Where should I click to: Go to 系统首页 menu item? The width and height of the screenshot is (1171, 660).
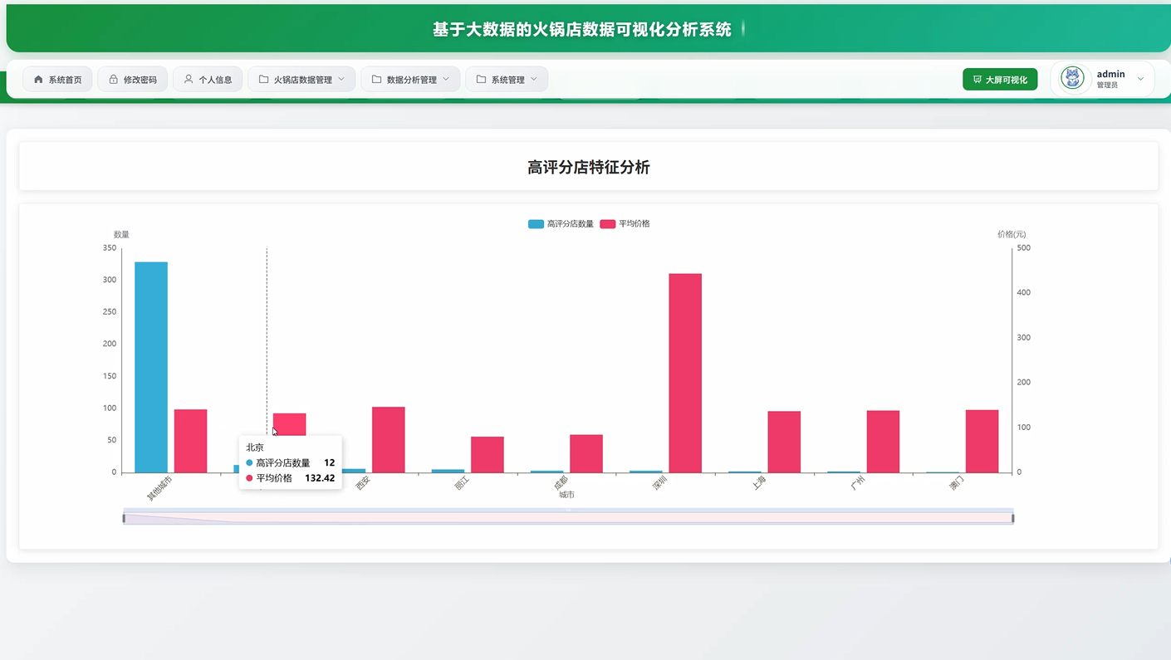click(x=57, y=80)
